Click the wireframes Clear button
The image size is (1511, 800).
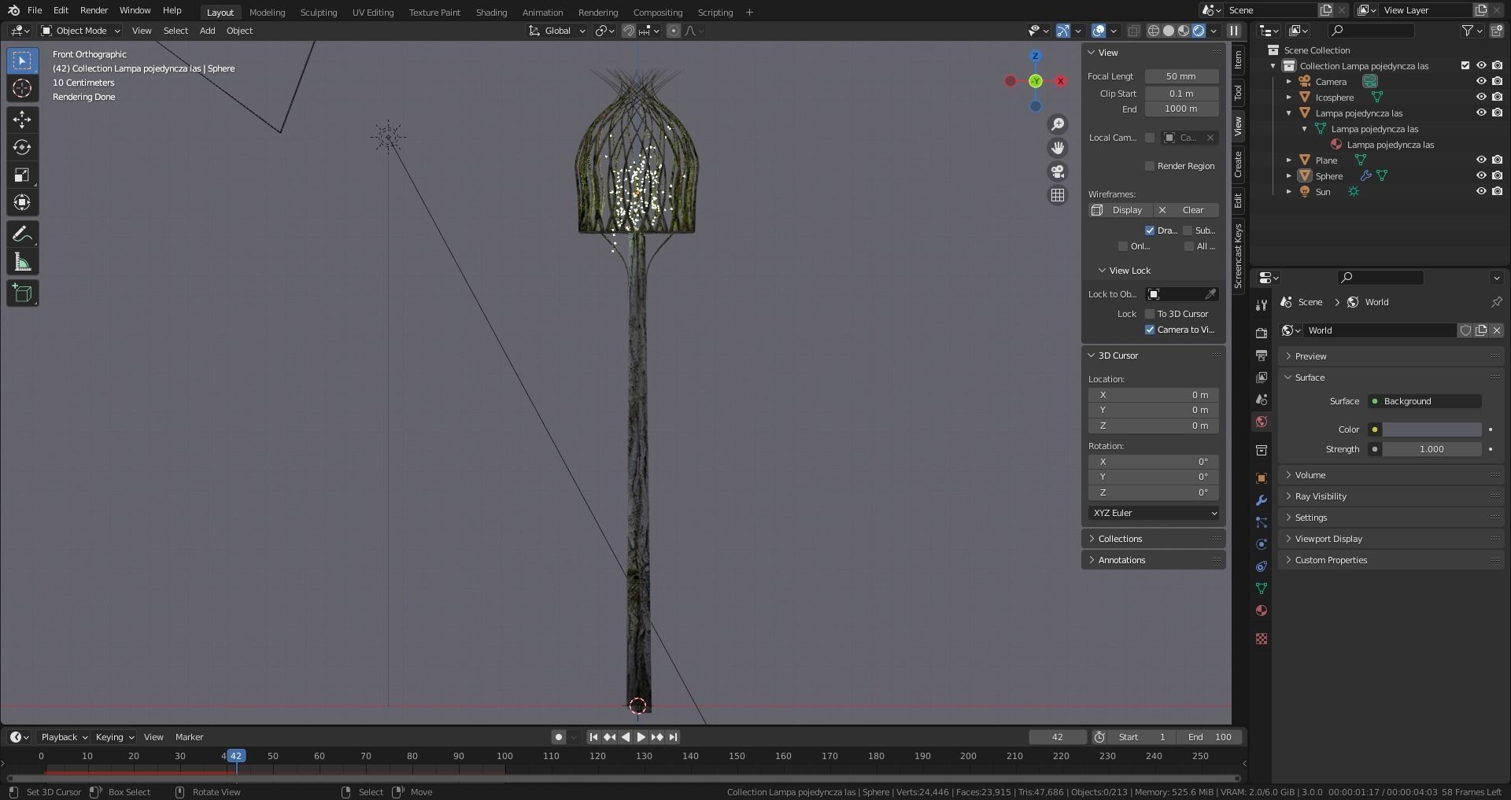click(x=1187, y=210)
